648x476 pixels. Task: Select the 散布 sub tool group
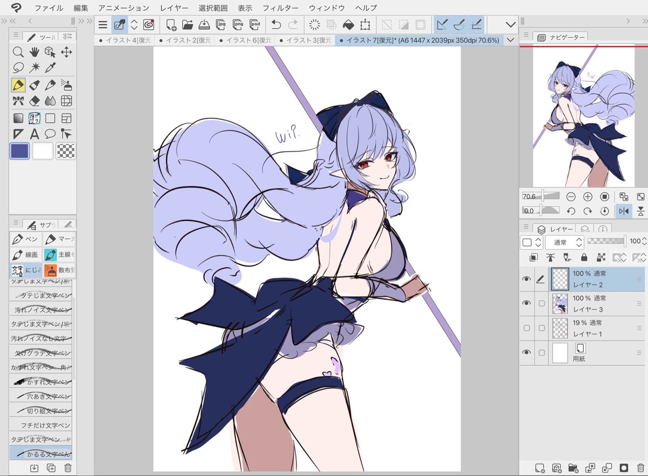[x=58, y=270]
